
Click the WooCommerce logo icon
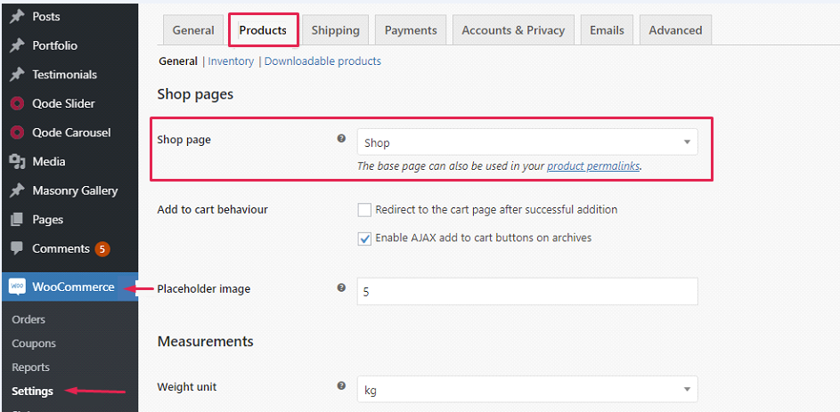point(17,287)
